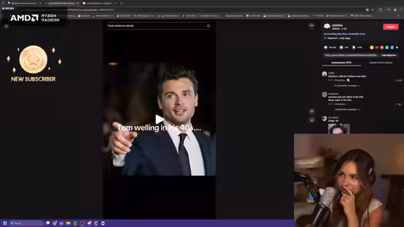The width and height of the screenshot is (404, 227).
Task: Like the video with the heart icon
Action: coord(326,47)
